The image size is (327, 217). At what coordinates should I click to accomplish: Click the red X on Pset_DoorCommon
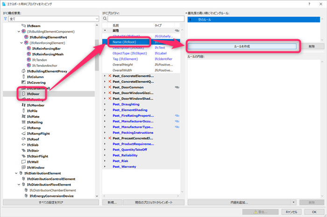[110, 87]
